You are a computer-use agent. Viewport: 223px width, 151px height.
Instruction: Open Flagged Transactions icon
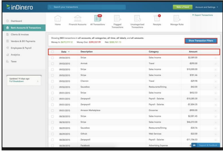117,19
